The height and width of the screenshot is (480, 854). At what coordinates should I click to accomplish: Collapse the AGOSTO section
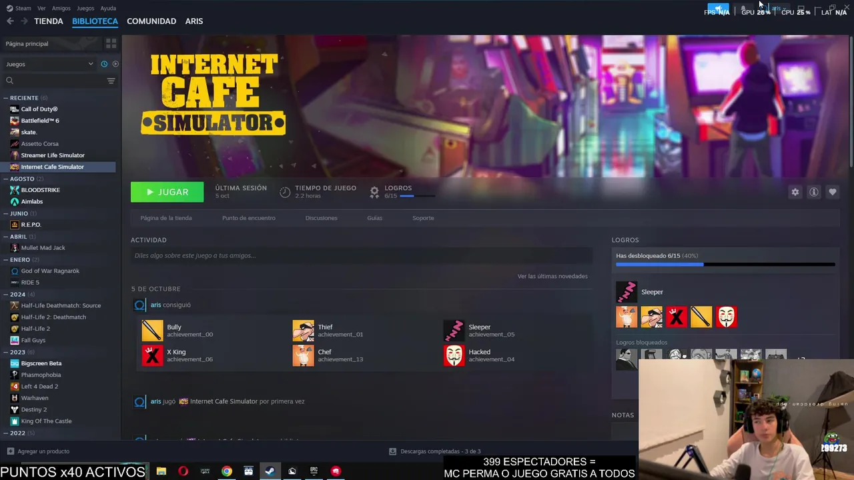pyautogui.click(x=6, y=179)
